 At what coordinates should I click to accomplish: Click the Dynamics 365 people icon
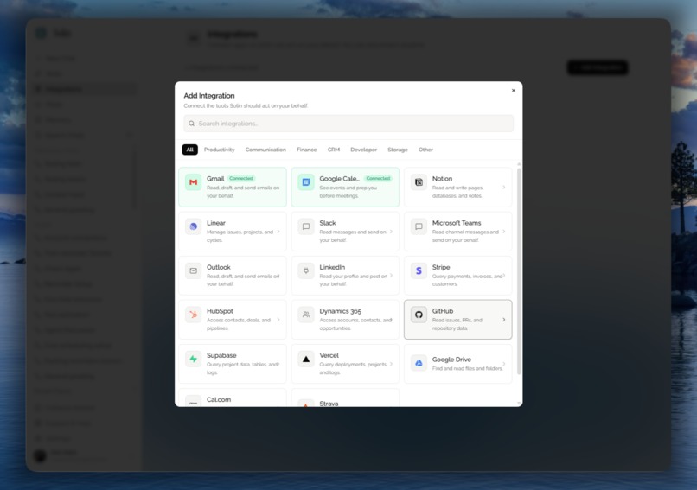[x=306, y=315]
